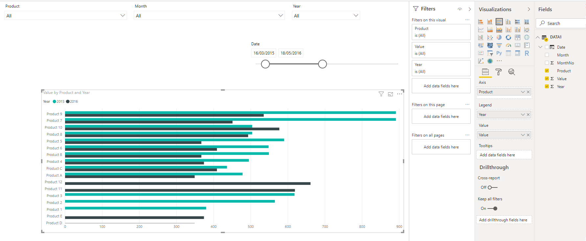Turn off Keep all filters toggle
The height and width of the screenshot is (241, 586).
(x=492, y=208)
